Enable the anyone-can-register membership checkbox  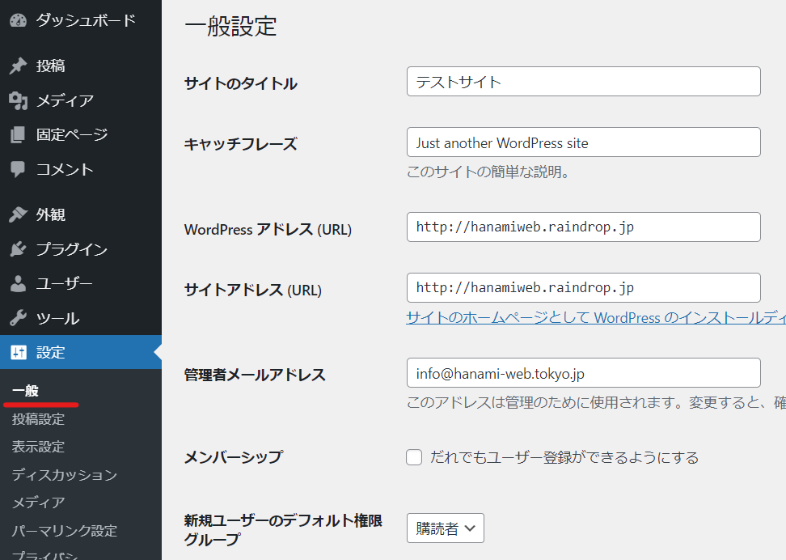414,457
